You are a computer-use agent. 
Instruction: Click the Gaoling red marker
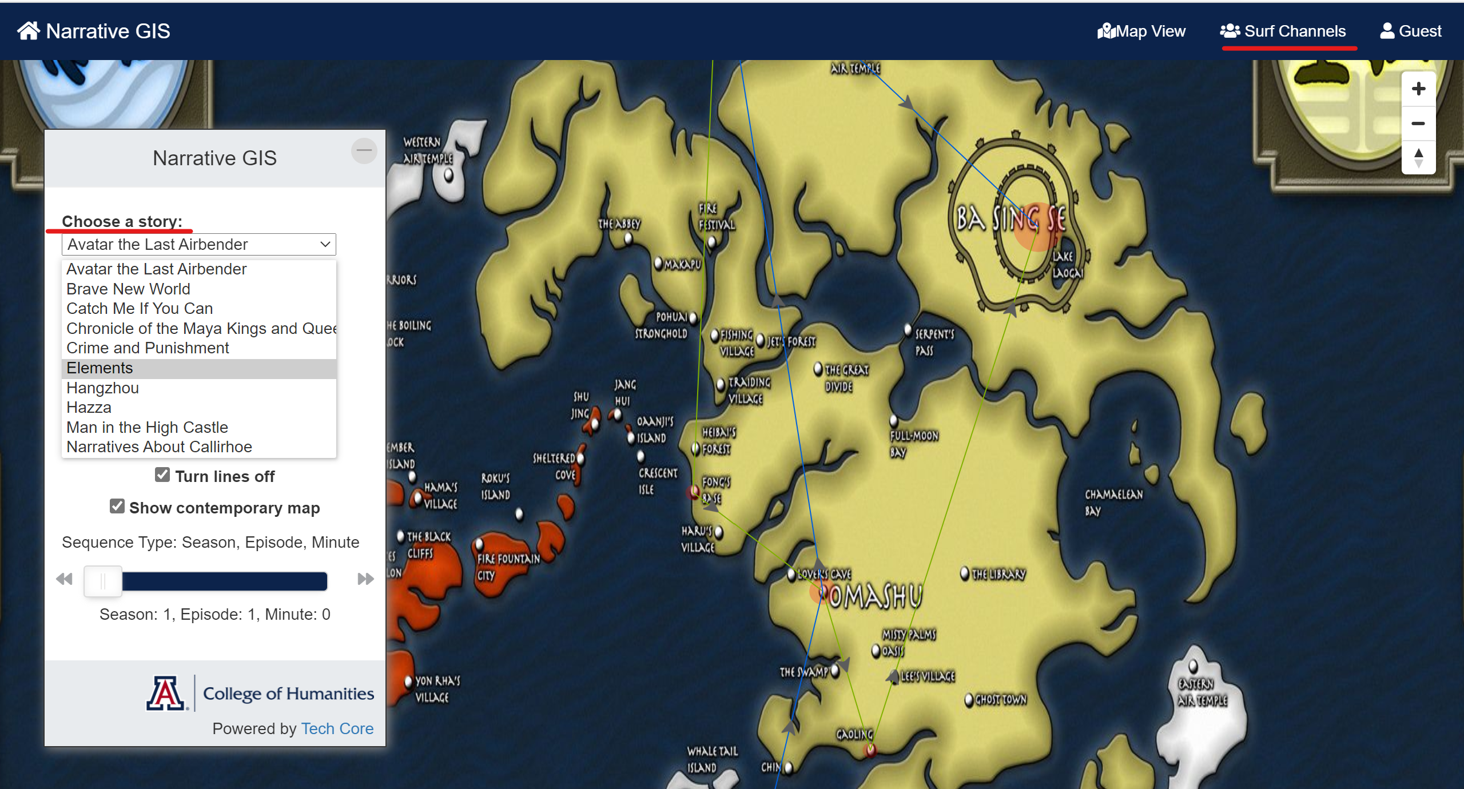tap(870, 750)
